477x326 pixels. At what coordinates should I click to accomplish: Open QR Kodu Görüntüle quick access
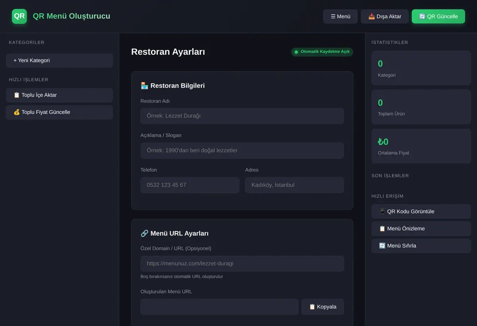(421, 211)
